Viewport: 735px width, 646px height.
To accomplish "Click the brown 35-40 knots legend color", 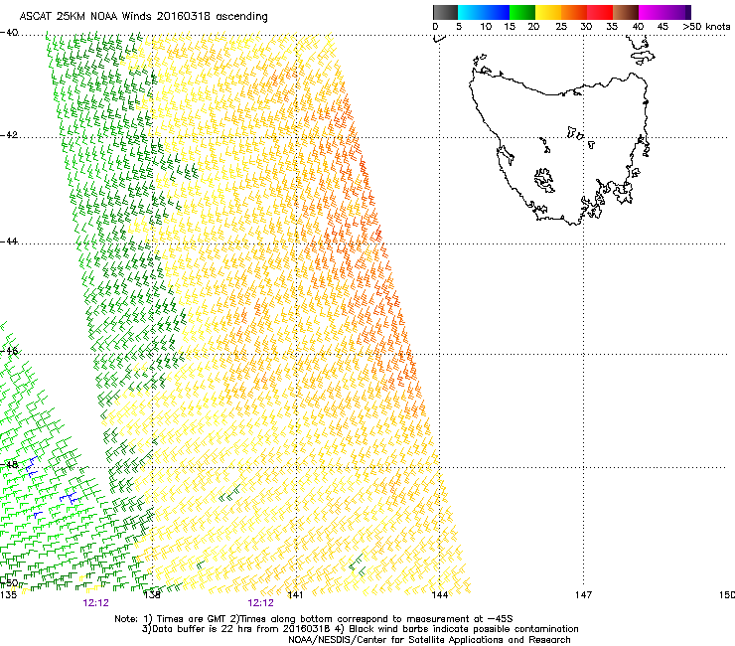I will pos(626,12).
